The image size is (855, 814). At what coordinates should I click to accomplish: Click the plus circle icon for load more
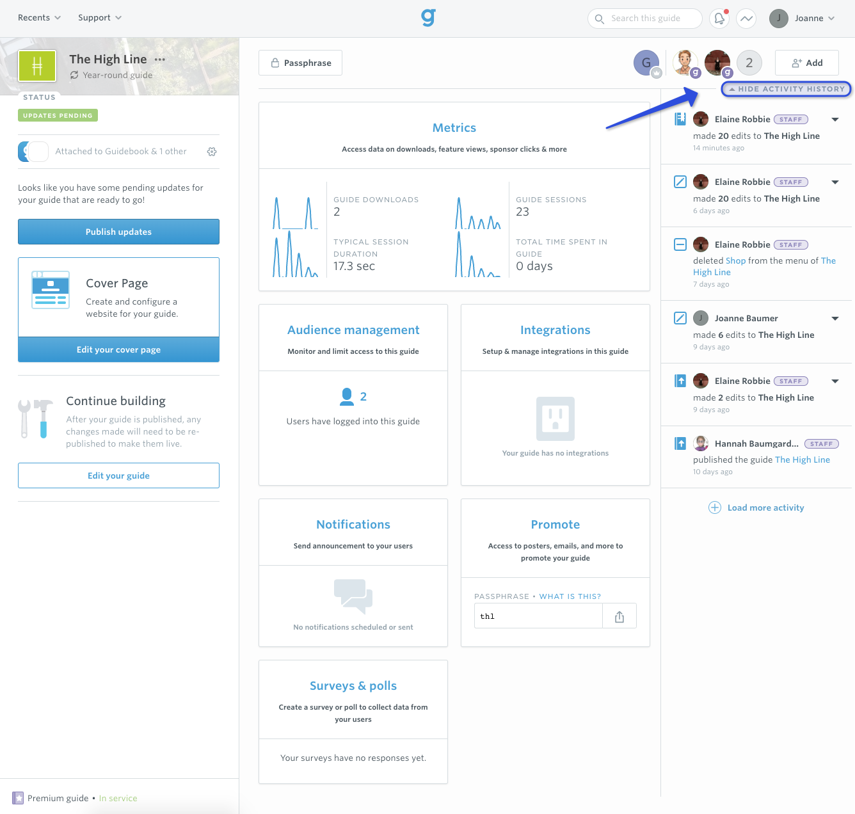point(715,507)
